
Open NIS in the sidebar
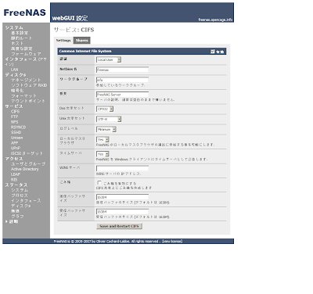click(x=14, y=180)
